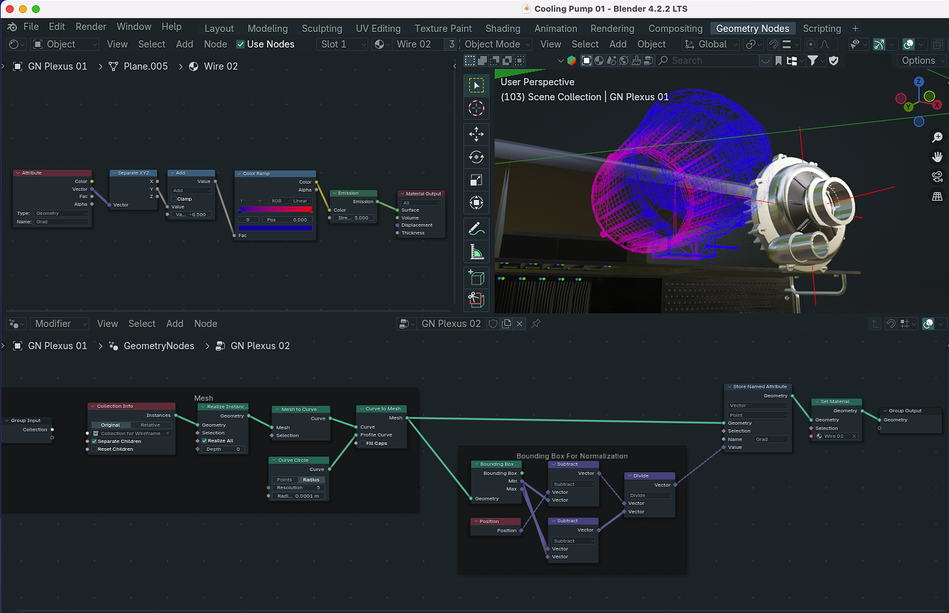
Task: Switch to the Scripting workspace tab
Action: pyautogui.click(x=822, y=28)
